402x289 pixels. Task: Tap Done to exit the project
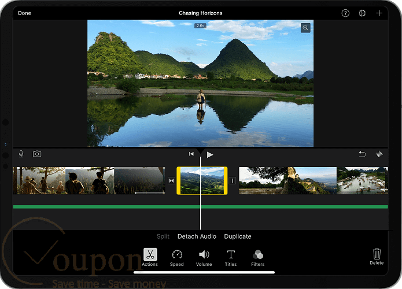24,13
